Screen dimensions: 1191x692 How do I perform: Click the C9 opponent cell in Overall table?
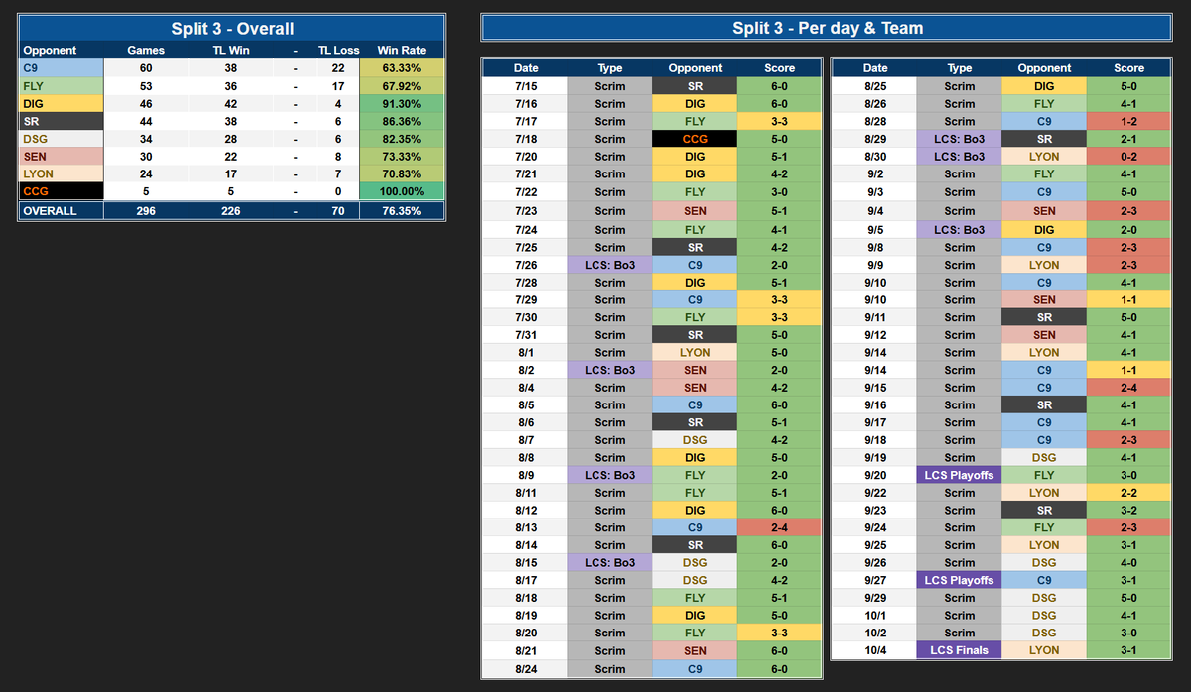click(x=61, y=68)
